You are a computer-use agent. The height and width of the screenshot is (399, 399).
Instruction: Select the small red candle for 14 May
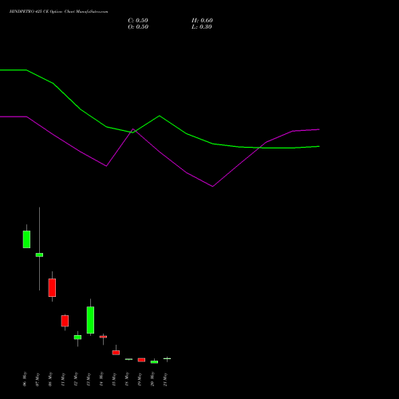103,337
